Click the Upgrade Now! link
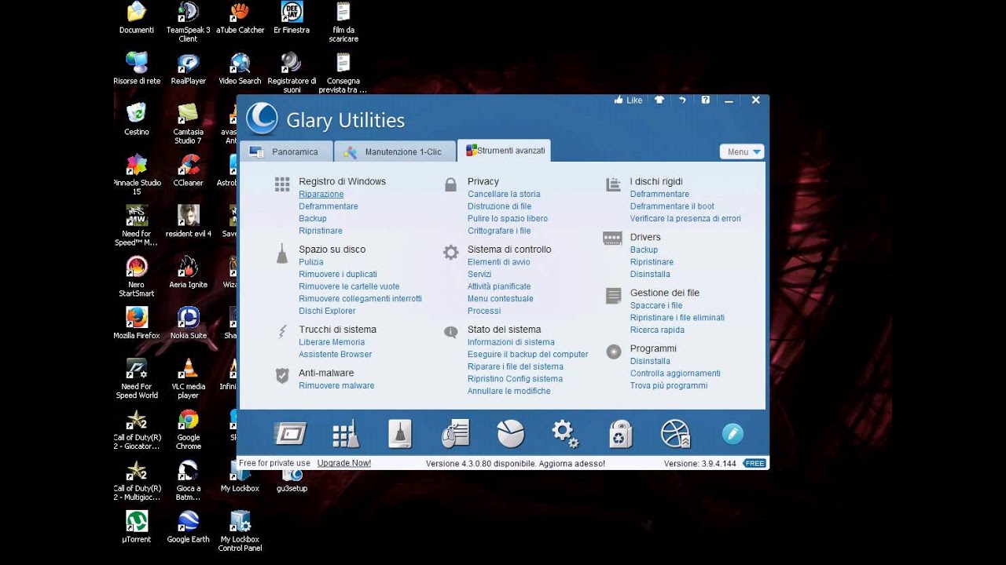 click(344, 463)
